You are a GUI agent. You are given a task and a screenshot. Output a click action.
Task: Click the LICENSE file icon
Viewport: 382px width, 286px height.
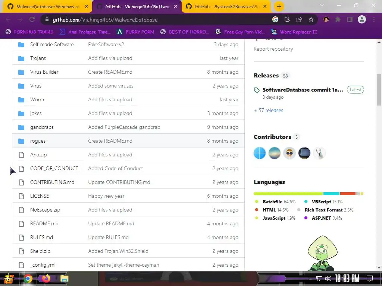tap(21, 196)
